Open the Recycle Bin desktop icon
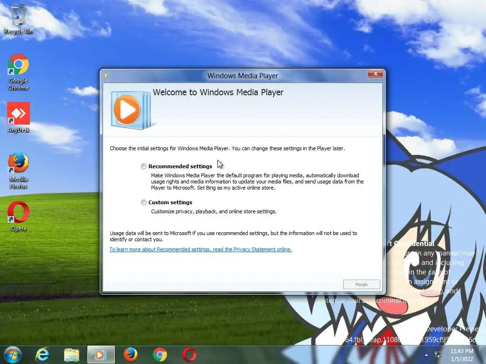Viewport: 486px width, 364px height. (19, 19)
